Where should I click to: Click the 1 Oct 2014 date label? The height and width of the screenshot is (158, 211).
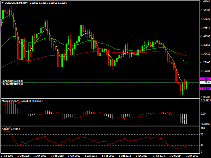[175, 156]
